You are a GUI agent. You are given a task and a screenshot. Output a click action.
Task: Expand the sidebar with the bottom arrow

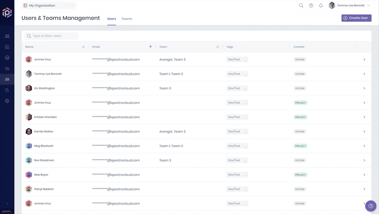7,204
